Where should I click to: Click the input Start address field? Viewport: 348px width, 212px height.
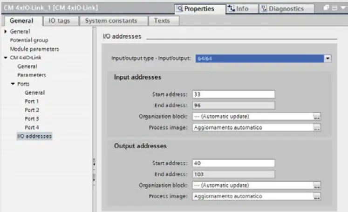(233, 94)
